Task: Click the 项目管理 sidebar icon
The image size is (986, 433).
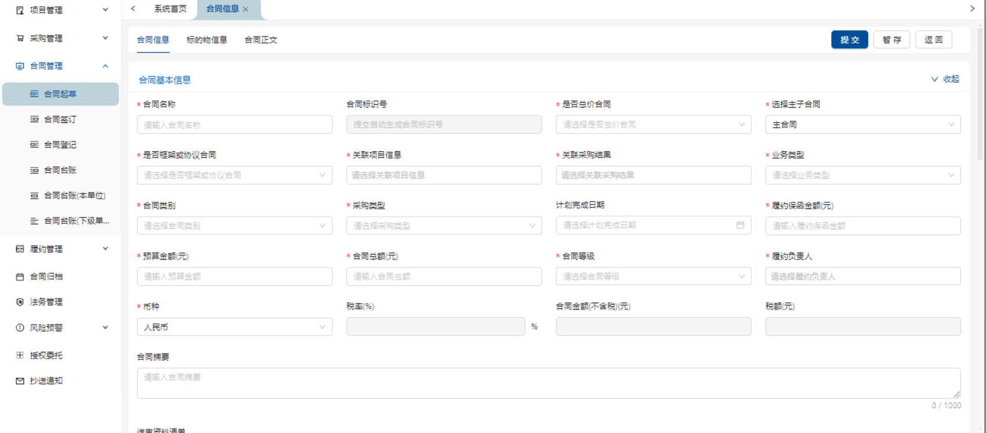Action: point(20,10)
